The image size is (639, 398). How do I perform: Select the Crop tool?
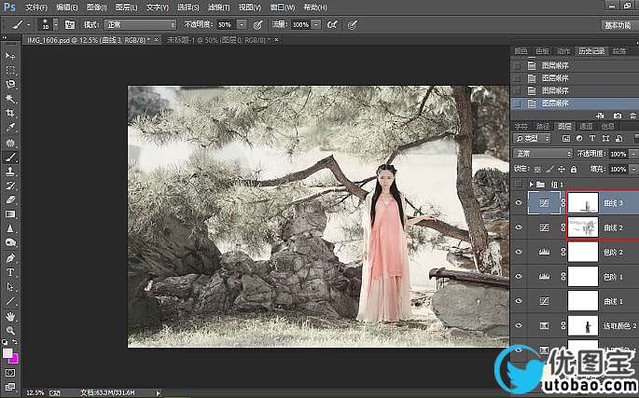click(10, 113)
